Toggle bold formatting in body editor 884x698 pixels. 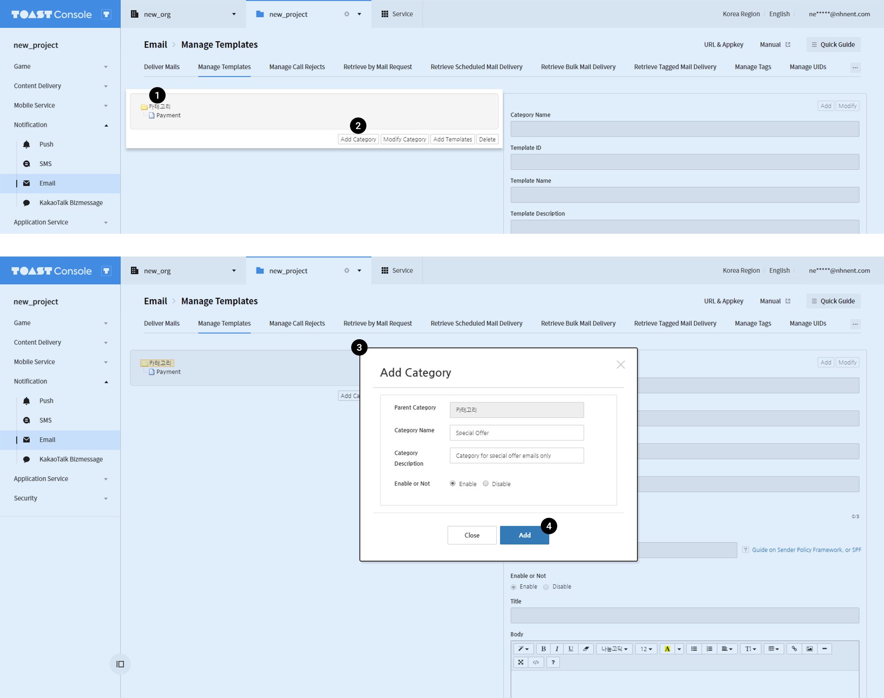[x=543, y=648]
